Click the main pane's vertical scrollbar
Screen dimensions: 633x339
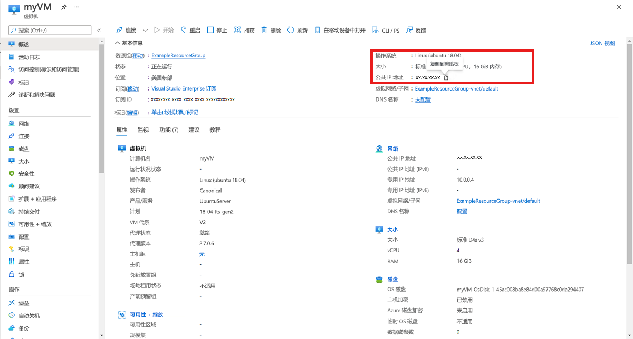(630, 153)
